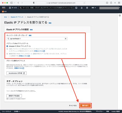Toggle Safari's sidebar icon

(x=12, y=3)
